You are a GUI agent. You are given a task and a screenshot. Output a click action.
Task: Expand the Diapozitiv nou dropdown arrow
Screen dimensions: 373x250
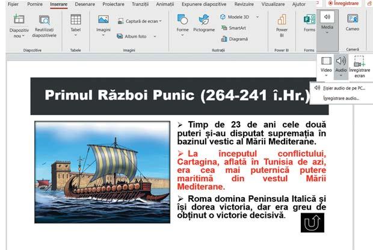point(23,36)
